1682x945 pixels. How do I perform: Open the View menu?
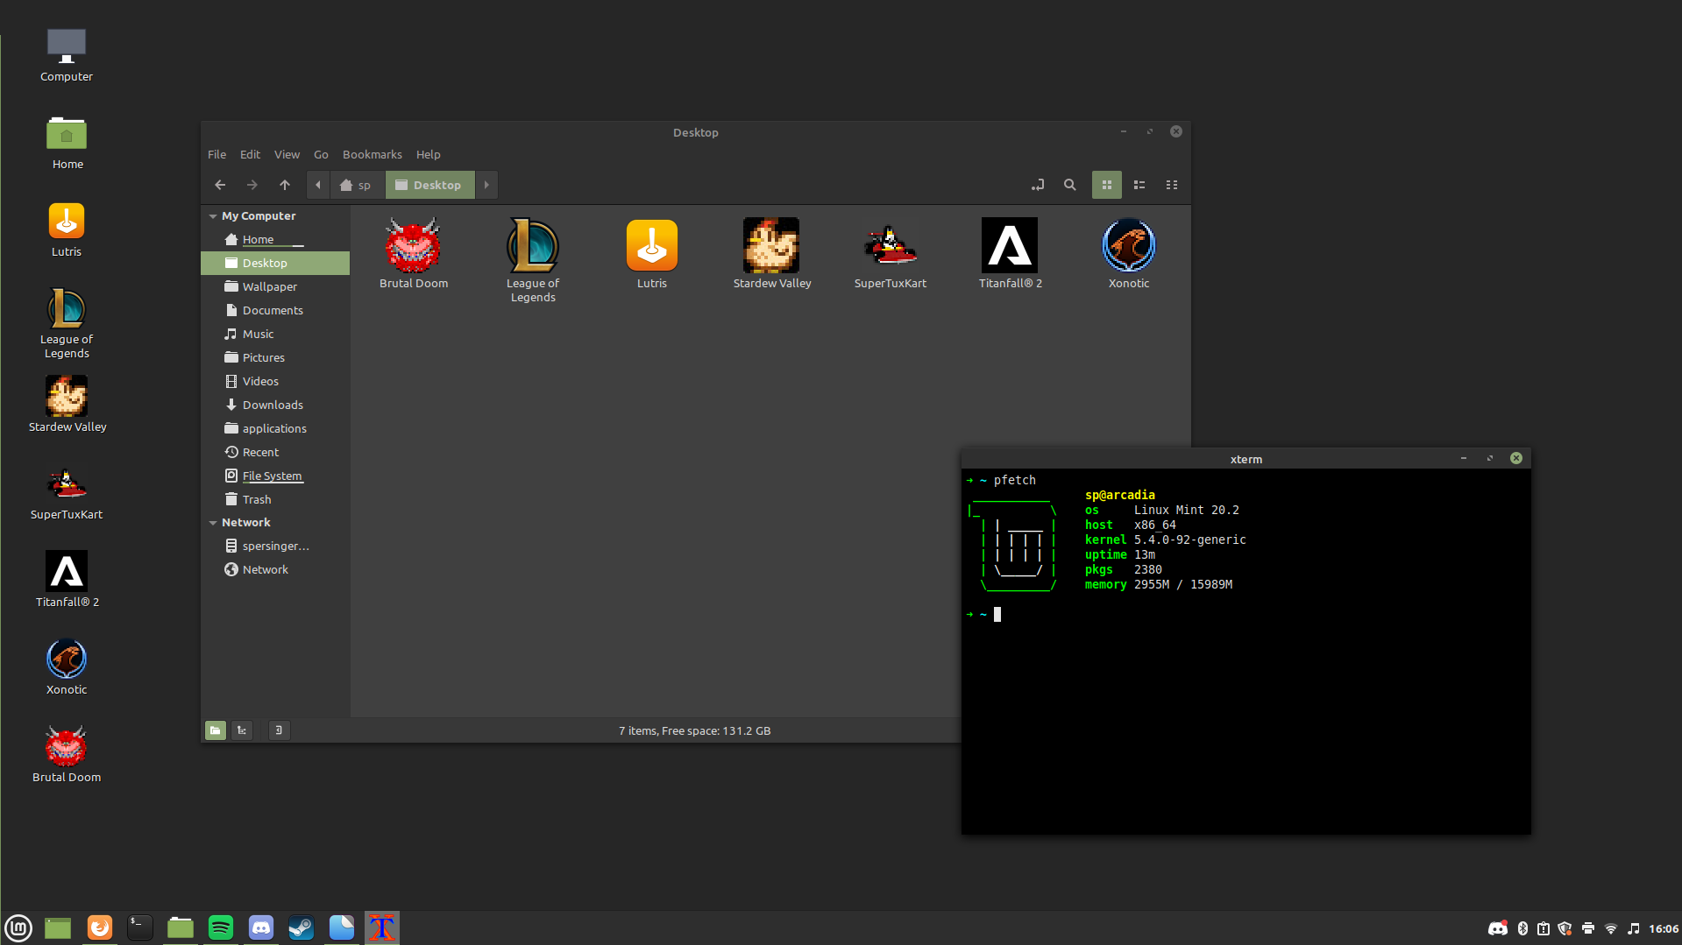click(287, 154)
